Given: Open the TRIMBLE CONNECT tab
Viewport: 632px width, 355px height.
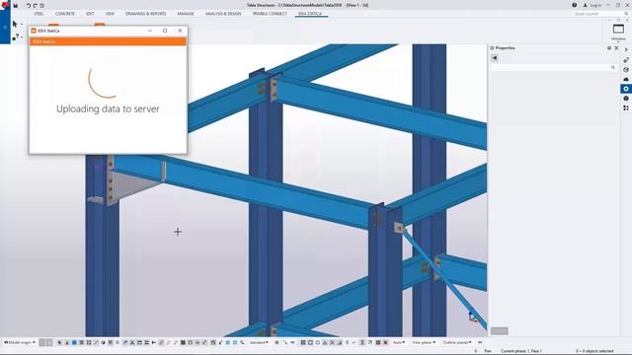Looking at the screenshot, I should pos(270,14).
